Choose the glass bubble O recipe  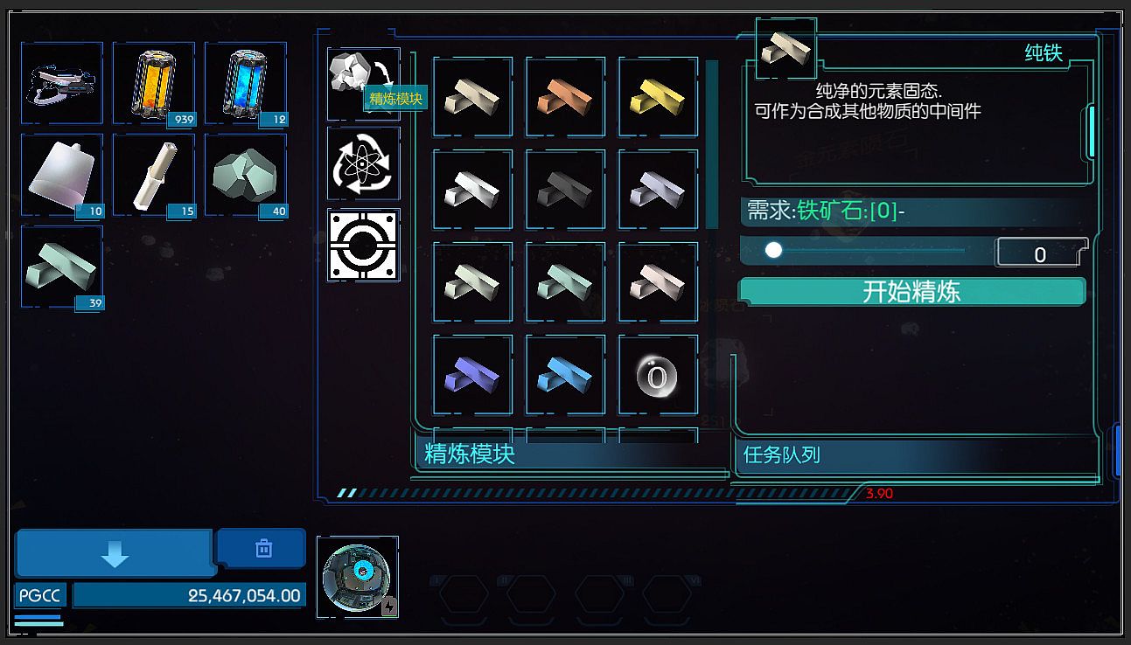pos(658,374)
